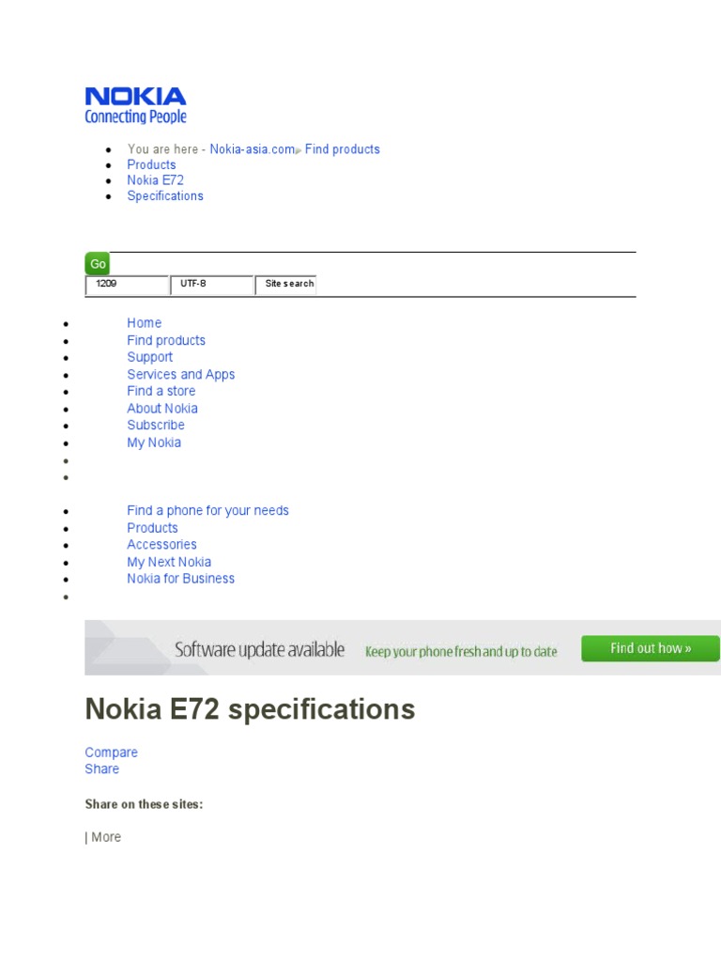
Task: Click the input field containing 1209
Action: 127,285
